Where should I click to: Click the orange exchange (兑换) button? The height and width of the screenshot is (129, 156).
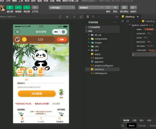[62, 40]
